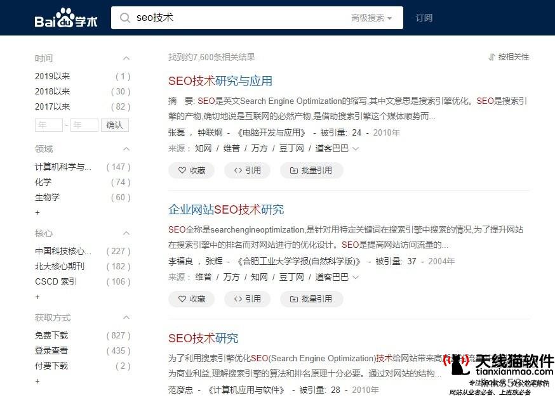Open the SEO技术研究 third result title
This screenshot has height=398, width=555.
[x=203, y=338]
